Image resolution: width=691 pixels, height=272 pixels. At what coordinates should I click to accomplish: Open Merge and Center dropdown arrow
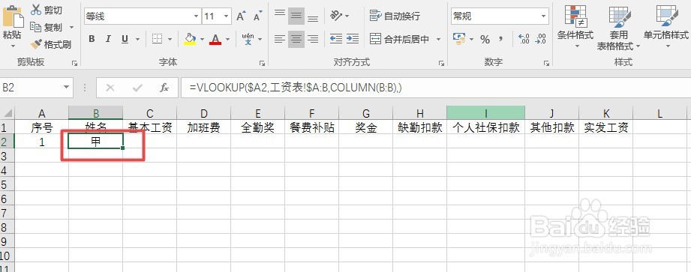[x=438, y=39]
